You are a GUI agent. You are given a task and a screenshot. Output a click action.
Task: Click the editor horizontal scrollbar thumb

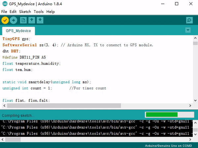click(64, 106)
